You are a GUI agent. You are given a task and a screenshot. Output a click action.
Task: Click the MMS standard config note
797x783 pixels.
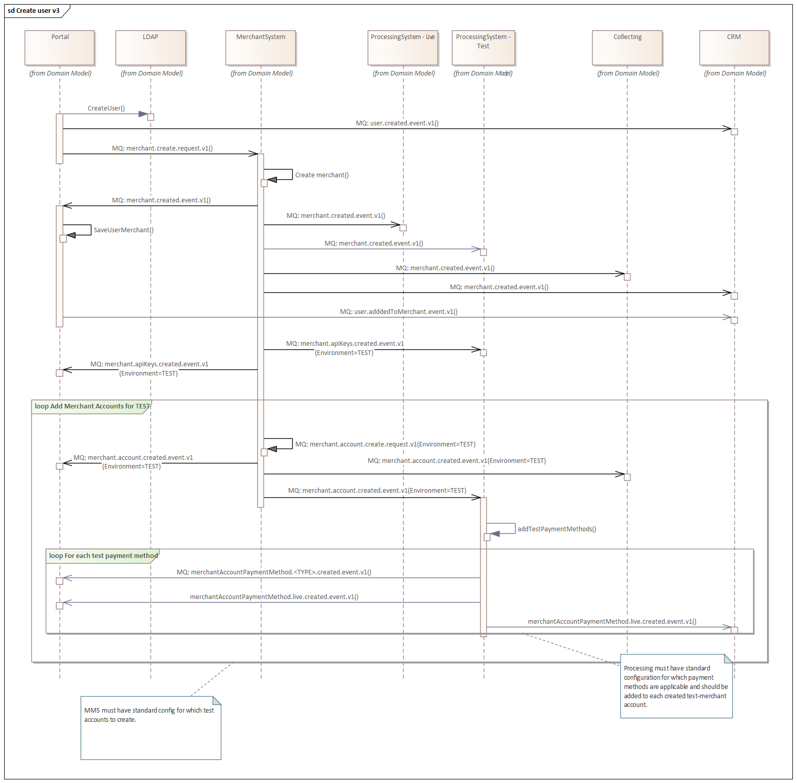150,728
